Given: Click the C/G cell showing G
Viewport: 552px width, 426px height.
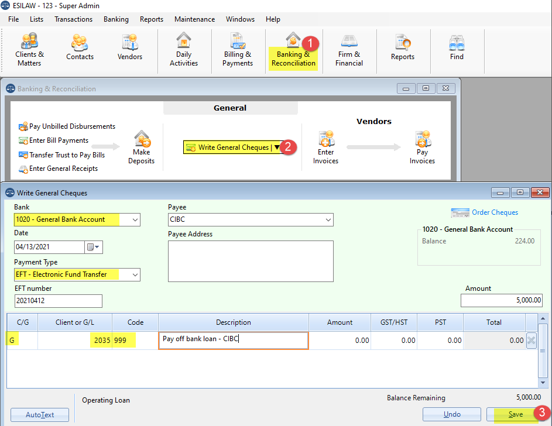Looking at the screenshot, I should 22,341.
